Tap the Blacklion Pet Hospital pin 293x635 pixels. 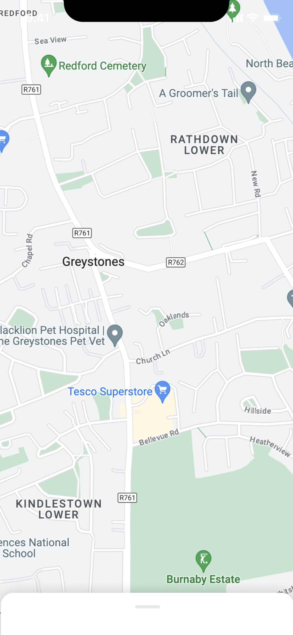pos(115,335)
